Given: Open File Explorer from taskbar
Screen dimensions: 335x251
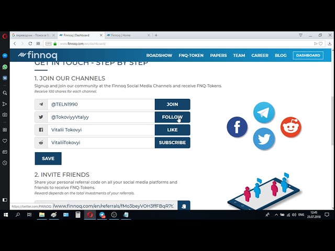Looking at the screenshot, I should (x=42, y=215).
